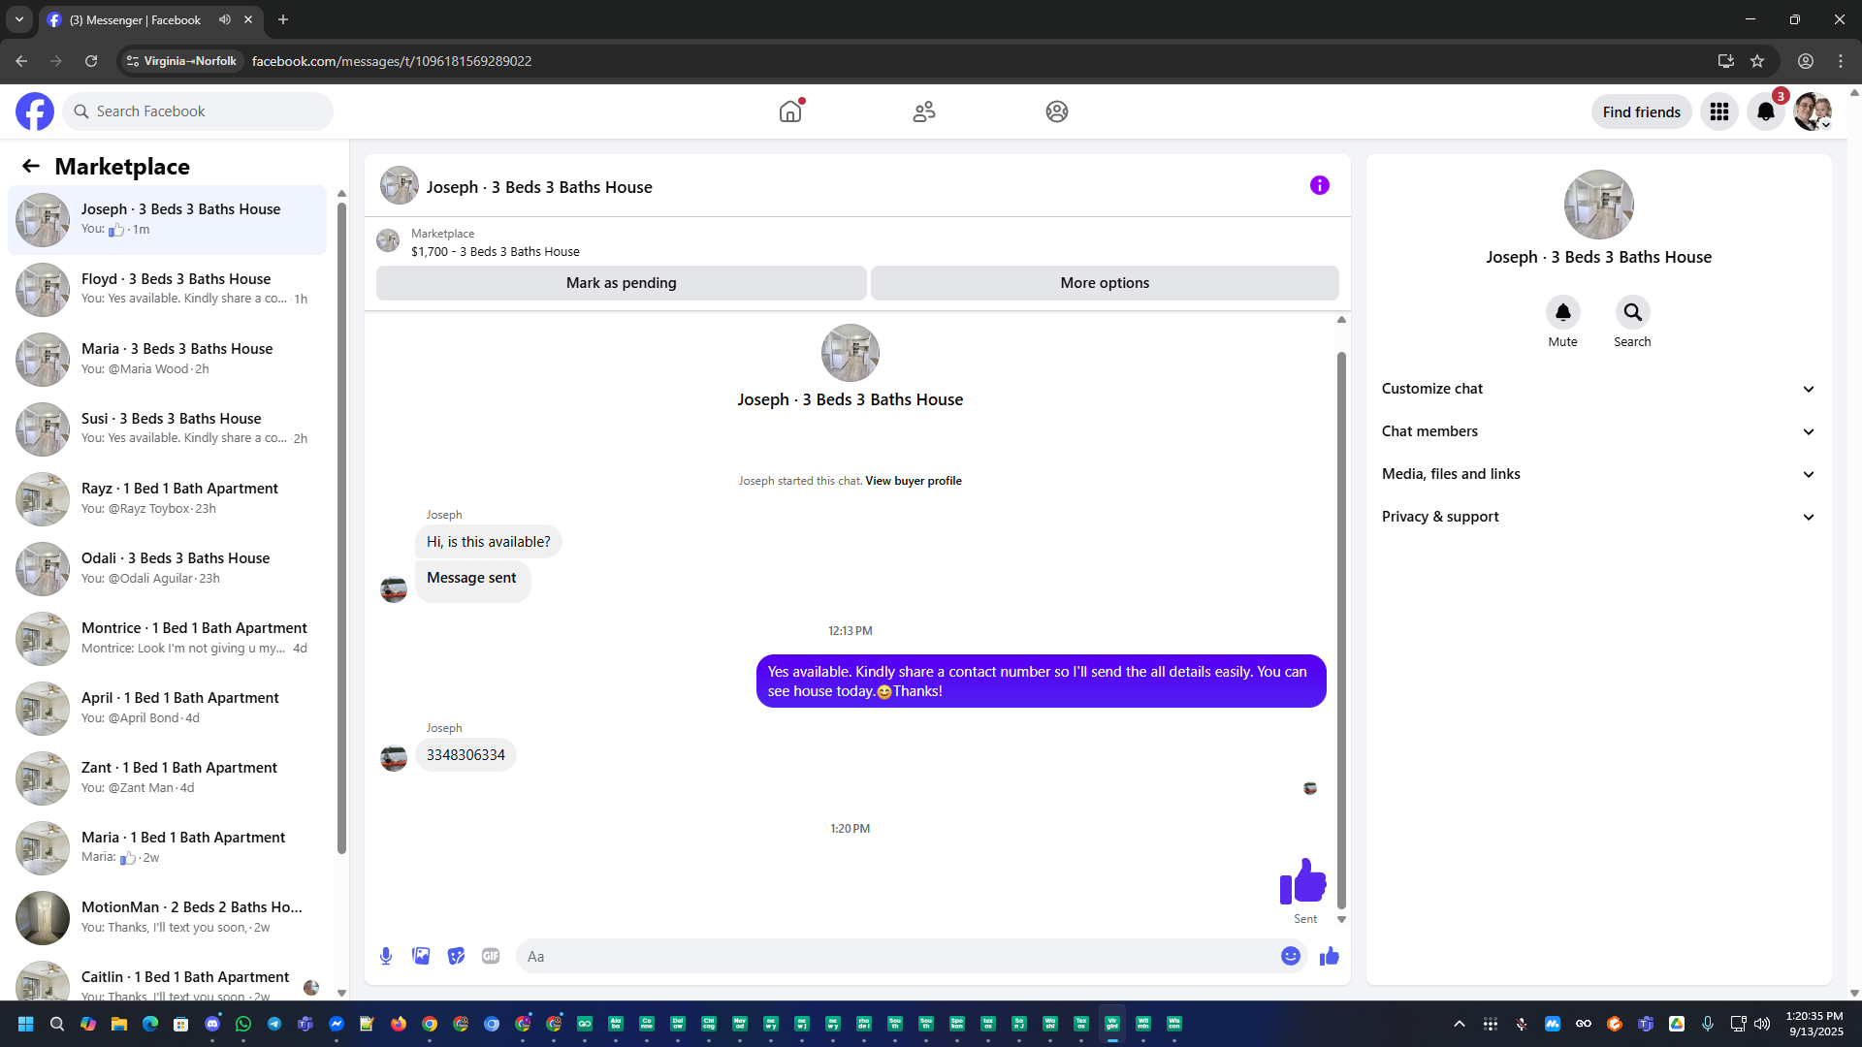This screenshot has height=1047, width=1862.
Task: Open the View buyer profile link
Action: 913,481
